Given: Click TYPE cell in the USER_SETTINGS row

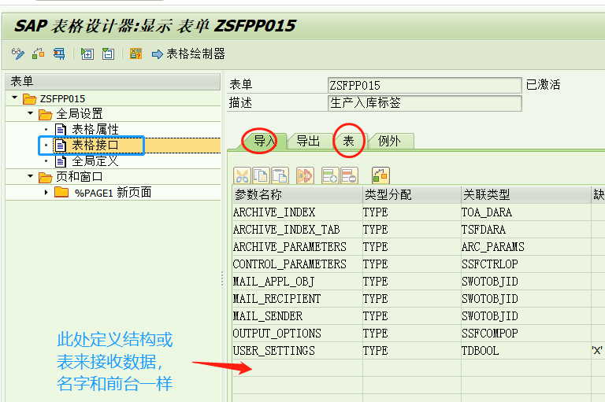Looking at the screenshot, I should point(412,351).
